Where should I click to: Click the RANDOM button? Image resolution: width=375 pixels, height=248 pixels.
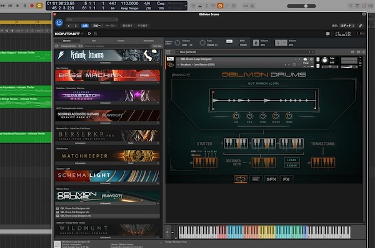tap(292, 166)
